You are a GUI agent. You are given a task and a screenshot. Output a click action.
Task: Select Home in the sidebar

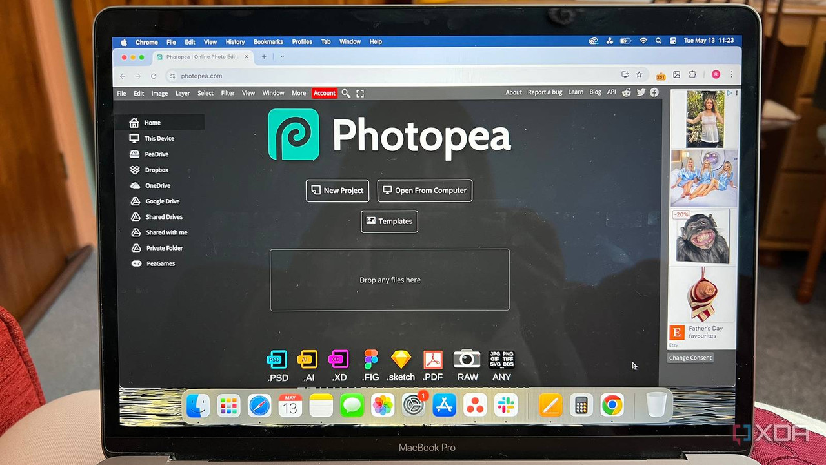pyautogui.click(x=159, y=123)
